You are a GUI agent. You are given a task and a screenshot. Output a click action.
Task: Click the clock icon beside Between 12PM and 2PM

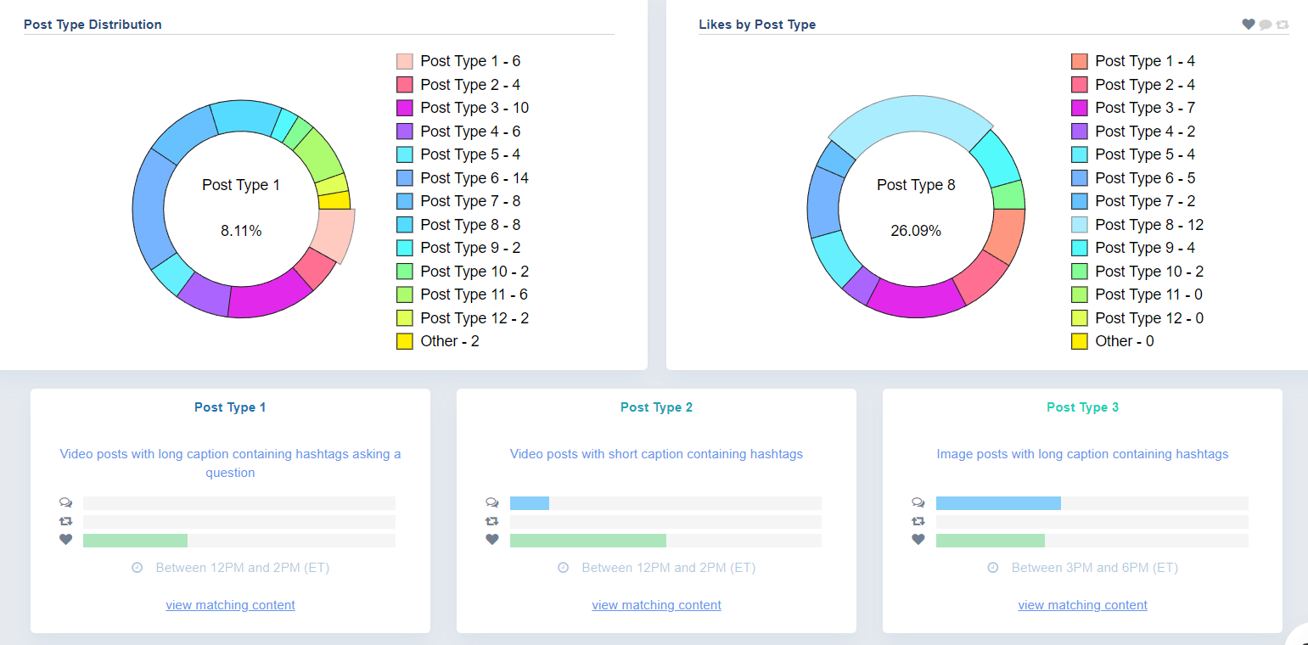tap(138, 568)
